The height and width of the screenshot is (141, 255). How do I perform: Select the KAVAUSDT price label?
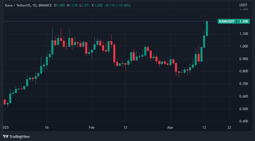[x=227, y=21]
